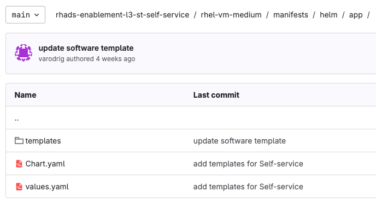Open rhads-enablement-l3-st-self-service breadcrumb
The image size is (376, 203).
pyautogui.click(x=122, y=15)
